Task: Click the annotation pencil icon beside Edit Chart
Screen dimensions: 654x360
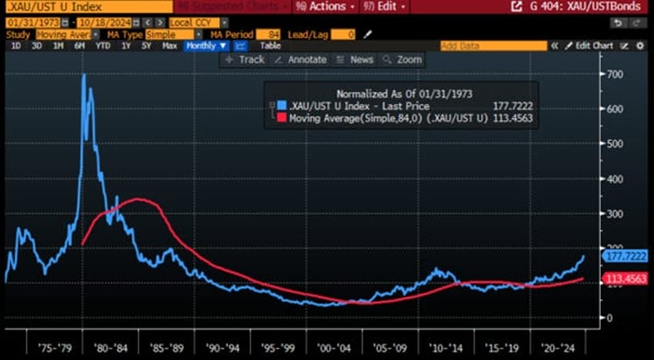Action: tap(625, 45)
